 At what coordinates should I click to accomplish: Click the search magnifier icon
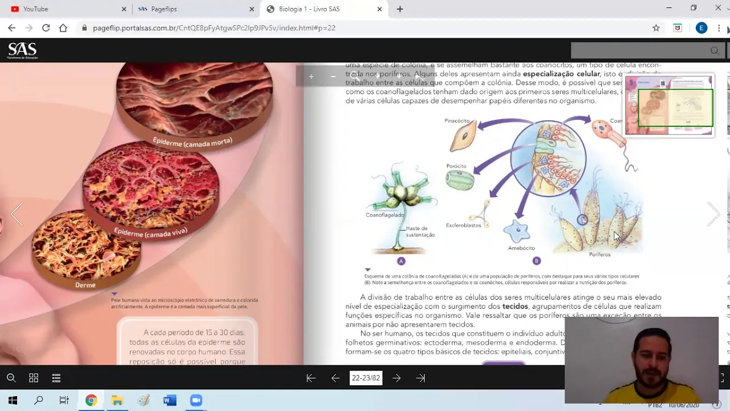pyautogui.click(x=715, y=51)
